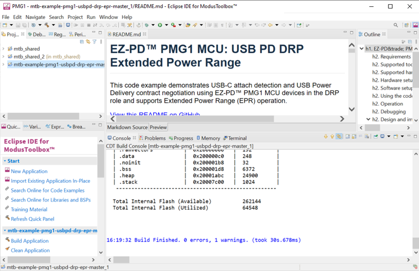419x271 pixels.
Task: Click the Run External Tools toolbar icon
Action: click(x=173, y=25)
